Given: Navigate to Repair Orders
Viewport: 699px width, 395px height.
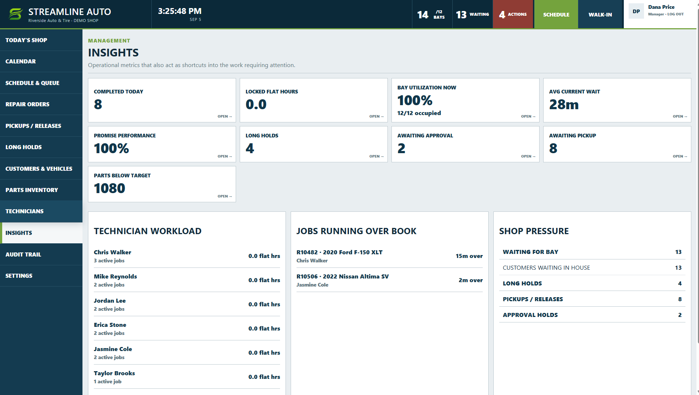Looking at the screenshot, I should click(41, 104).
